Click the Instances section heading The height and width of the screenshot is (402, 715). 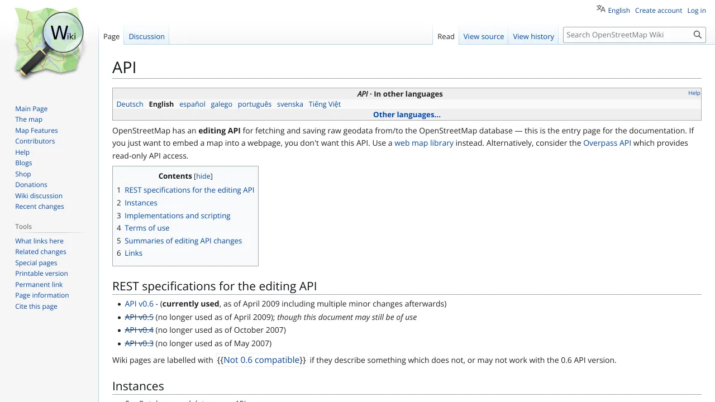coord(138,386)
